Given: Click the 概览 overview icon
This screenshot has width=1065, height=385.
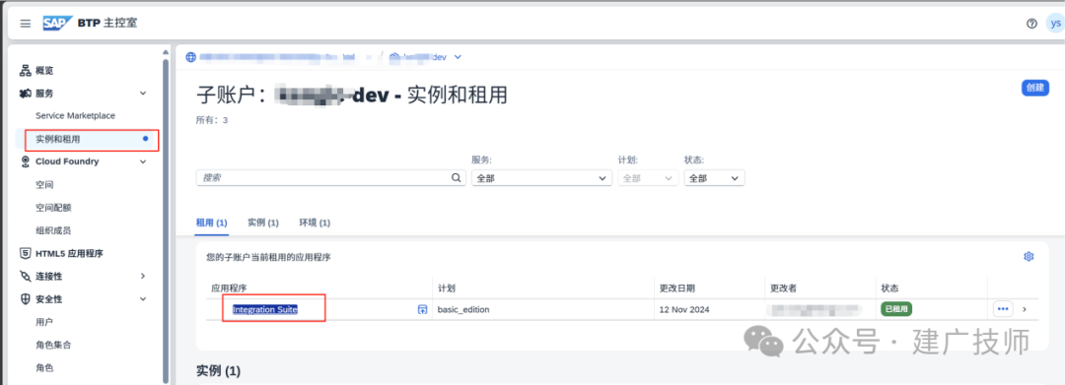Looking at the screenshot, I should (x=25, y=71).
